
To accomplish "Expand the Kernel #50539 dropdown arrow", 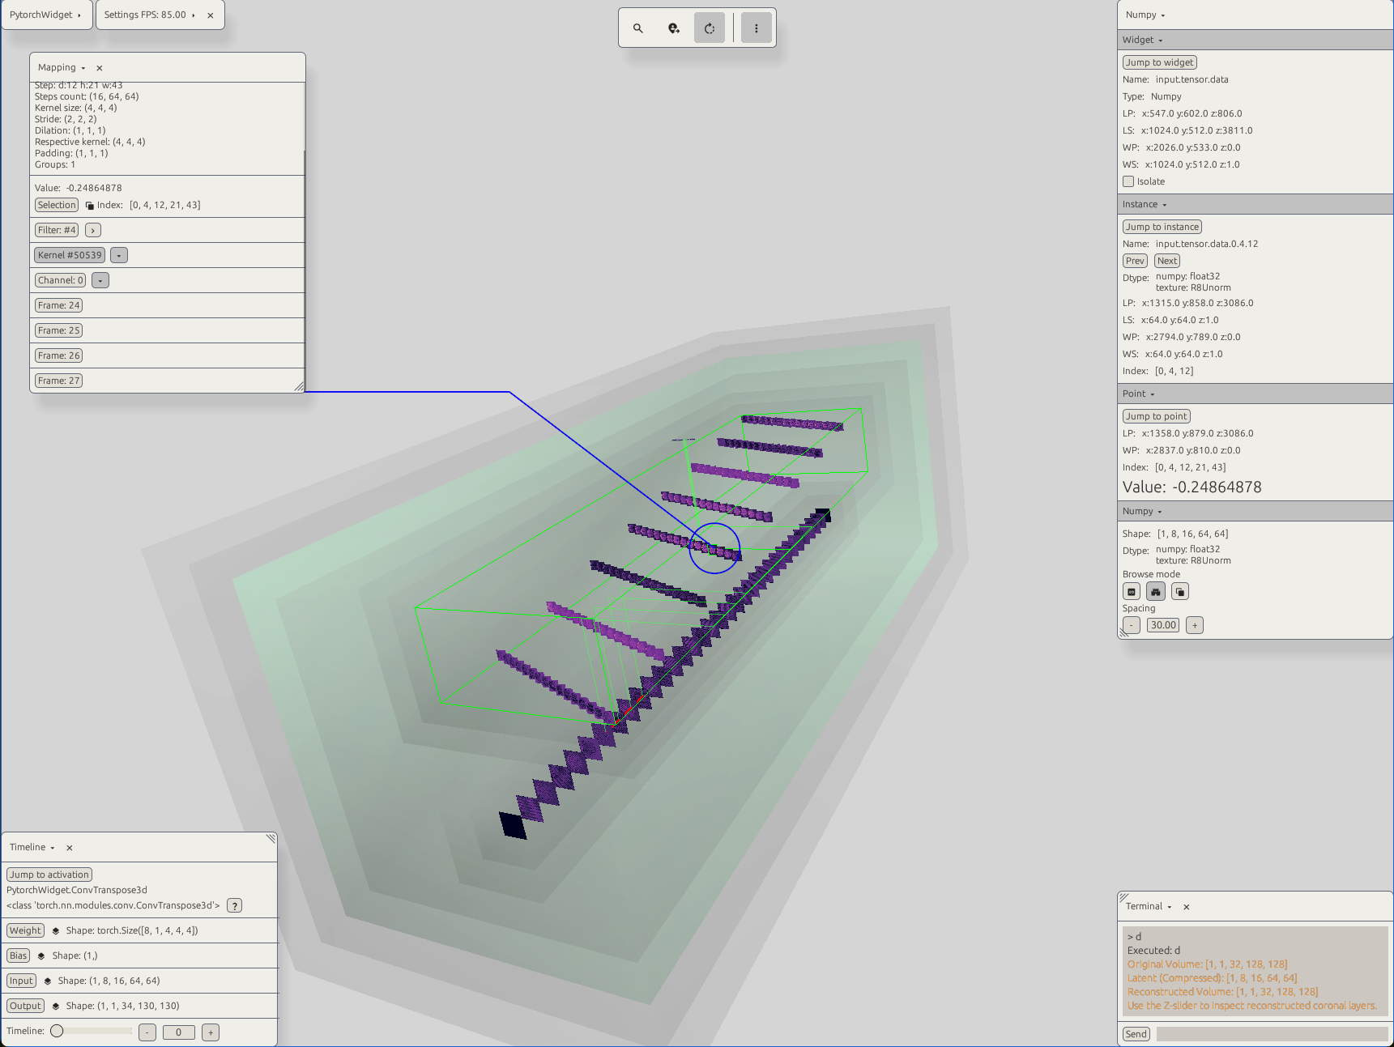I will pyautogui.click(x=119, y=256).
